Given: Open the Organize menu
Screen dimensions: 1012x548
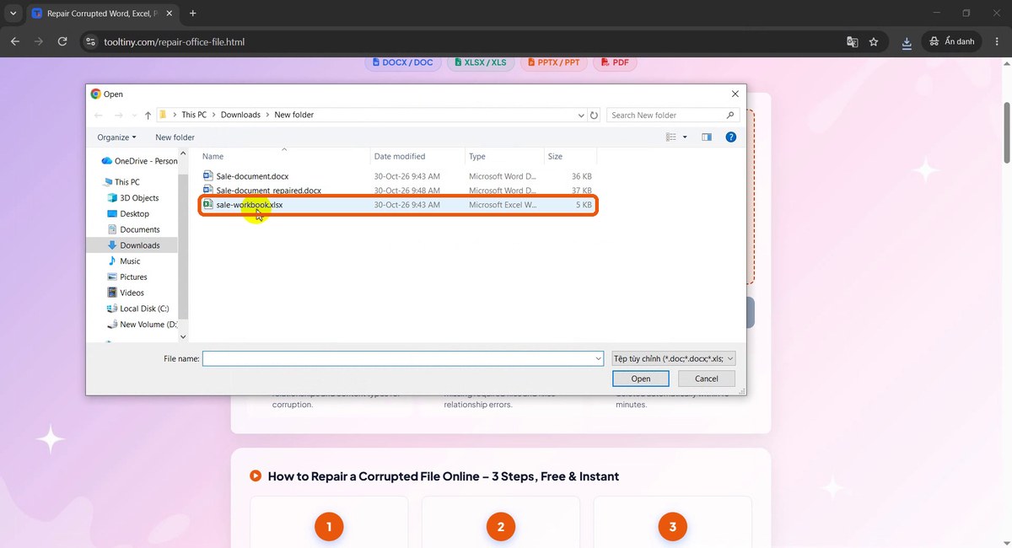Looking at the screenshot, I should [x=116, y=137].
